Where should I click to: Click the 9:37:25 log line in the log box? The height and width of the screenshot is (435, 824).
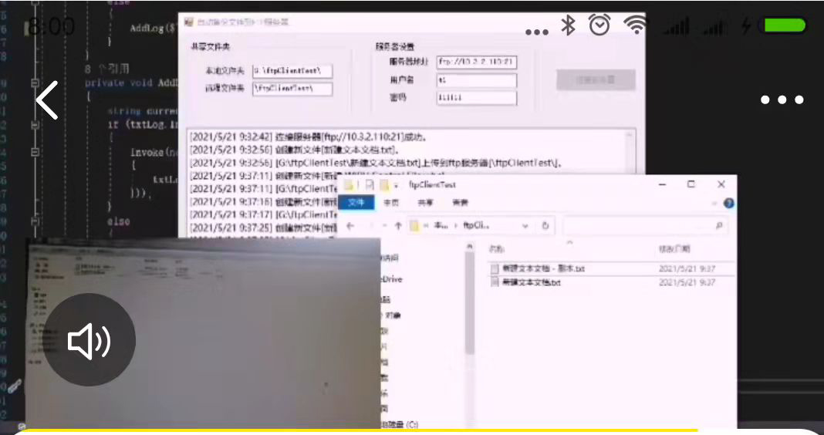pos(263,228)
